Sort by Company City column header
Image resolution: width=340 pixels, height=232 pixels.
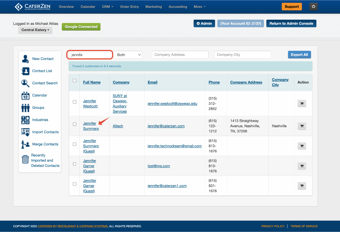pyautogui.click(x=280, y=82)
